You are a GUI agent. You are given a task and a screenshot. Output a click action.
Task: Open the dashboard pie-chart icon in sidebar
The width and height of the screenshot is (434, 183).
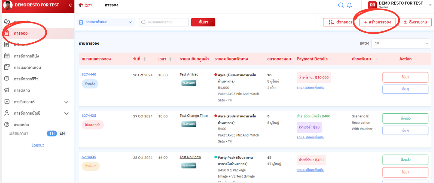(7, 21)
